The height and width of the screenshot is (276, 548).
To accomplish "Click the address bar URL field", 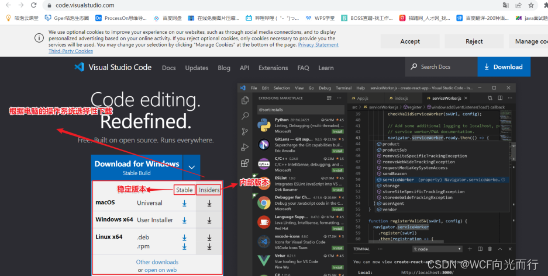I will (x=273, y=5).
